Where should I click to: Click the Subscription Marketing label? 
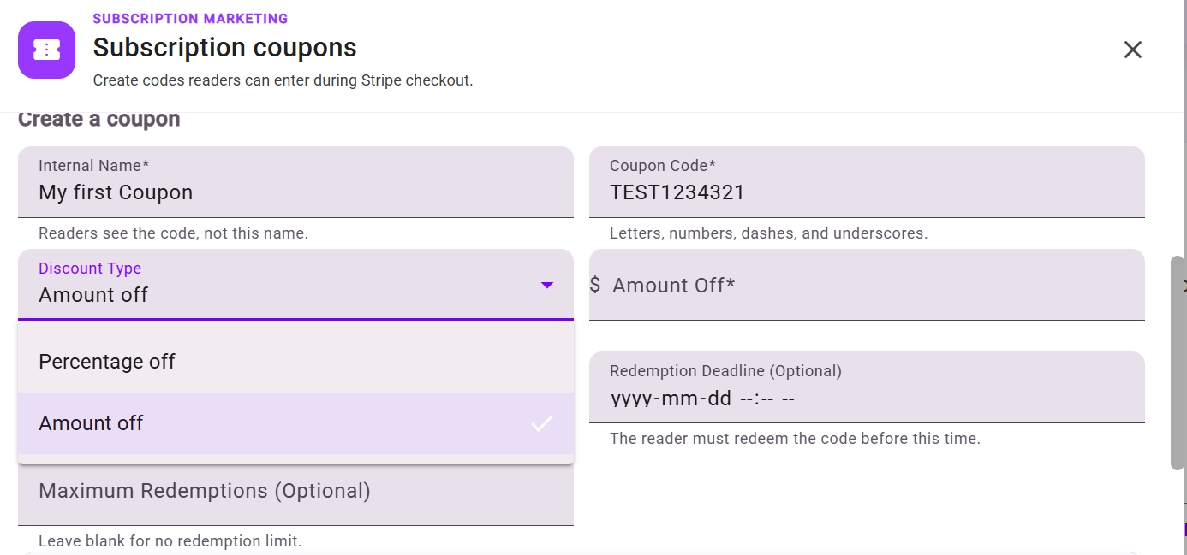pos(190,18)
